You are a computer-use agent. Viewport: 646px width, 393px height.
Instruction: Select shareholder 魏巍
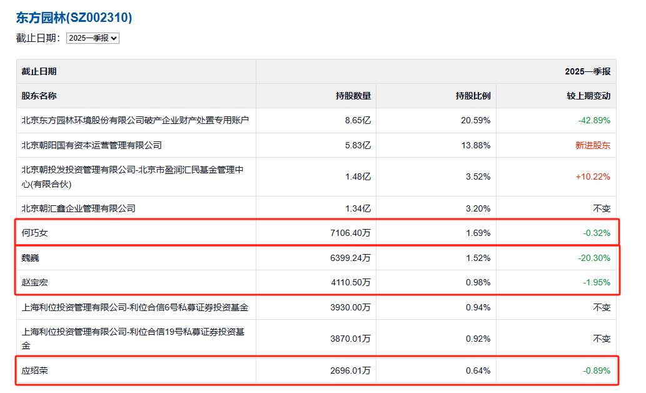coord(30,258)
